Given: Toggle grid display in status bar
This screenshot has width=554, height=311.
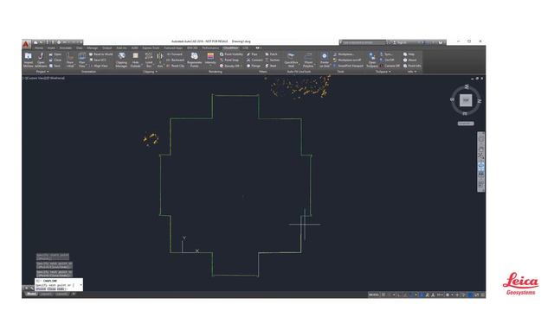Looking at the screenshot, I should click(x=383, y=295).
